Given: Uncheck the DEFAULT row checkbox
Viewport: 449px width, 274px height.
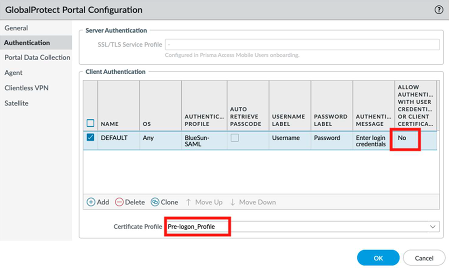Looking at the screenshot, I should (90, 138).
